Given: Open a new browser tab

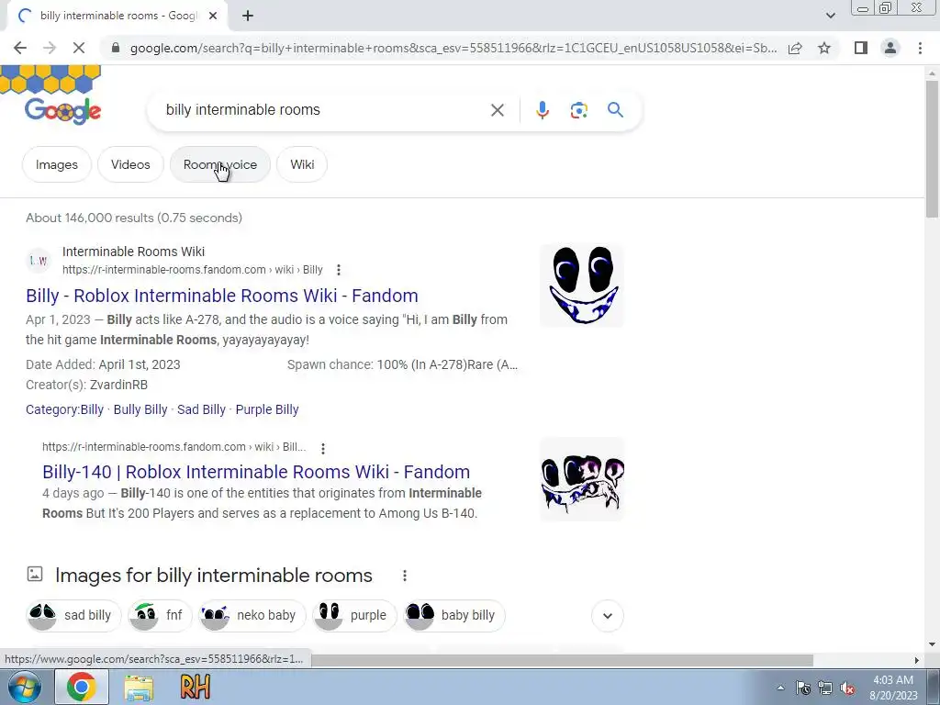Looking at the screenshot, I should tap(248, 16).
